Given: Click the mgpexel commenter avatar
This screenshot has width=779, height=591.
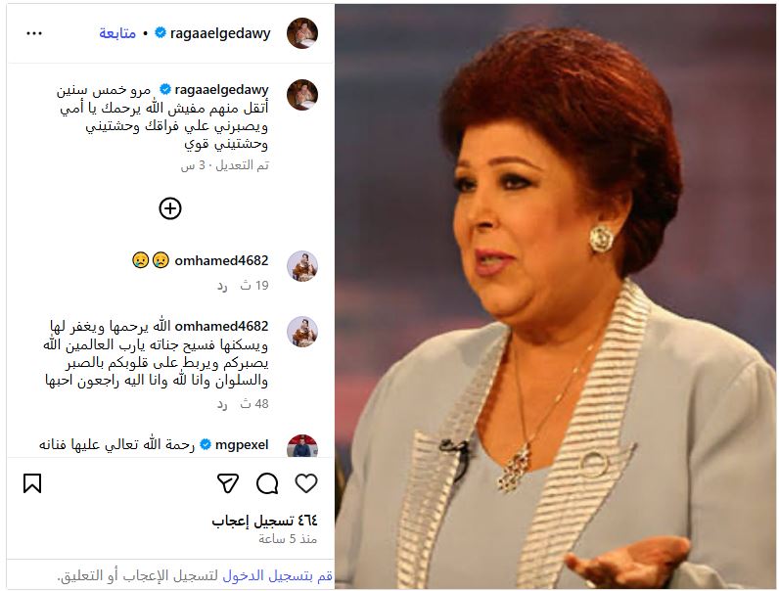Looking at the screenshot, I should tap(302, 446).
